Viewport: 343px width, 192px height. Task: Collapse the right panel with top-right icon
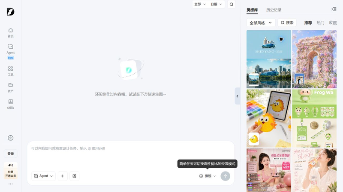pyautogui.click(x=334, y=9)
